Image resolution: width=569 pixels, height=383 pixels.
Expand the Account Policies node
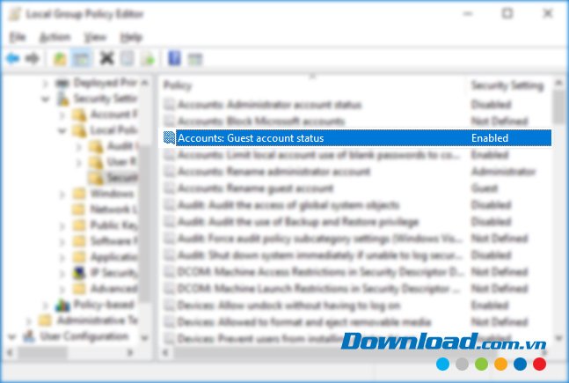pos(62,114)
